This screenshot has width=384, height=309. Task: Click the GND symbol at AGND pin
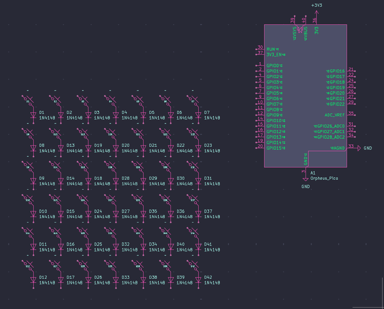(x=358, y=148)
